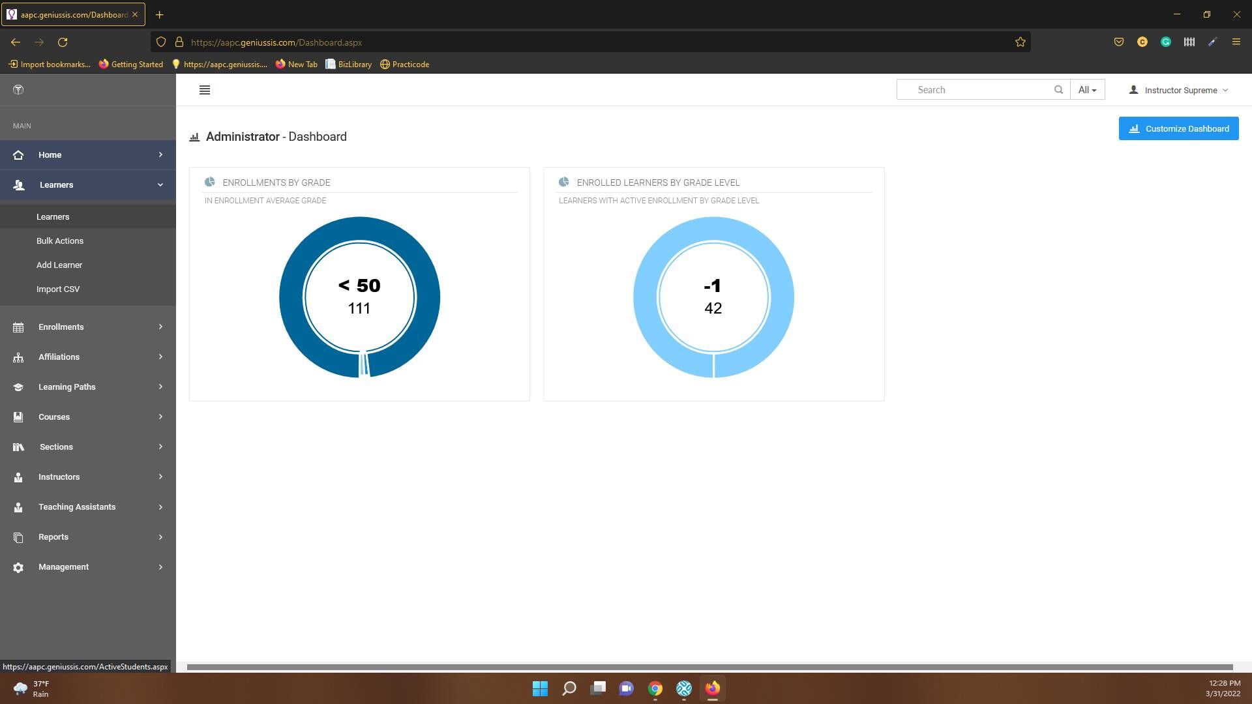This screenshot has height=704, width=1252.
Task: Click the Management gear icon
Action: coord(18,567)
